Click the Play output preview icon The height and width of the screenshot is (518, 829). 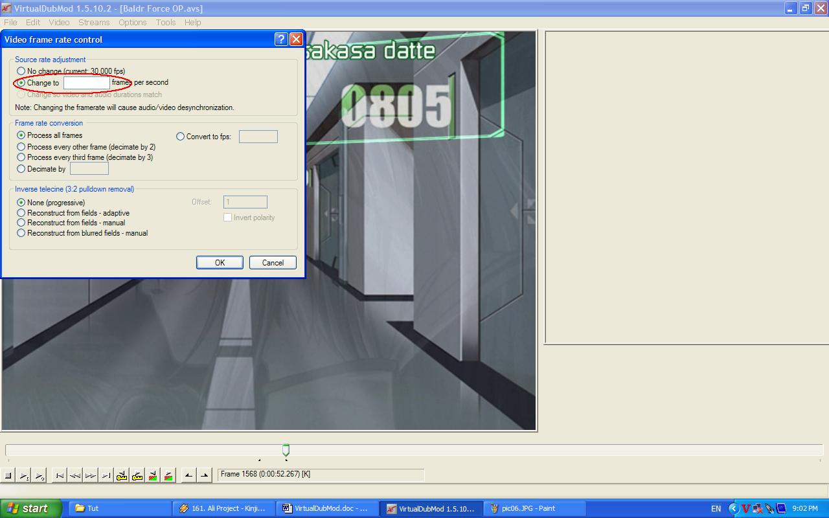click(40, 476)
